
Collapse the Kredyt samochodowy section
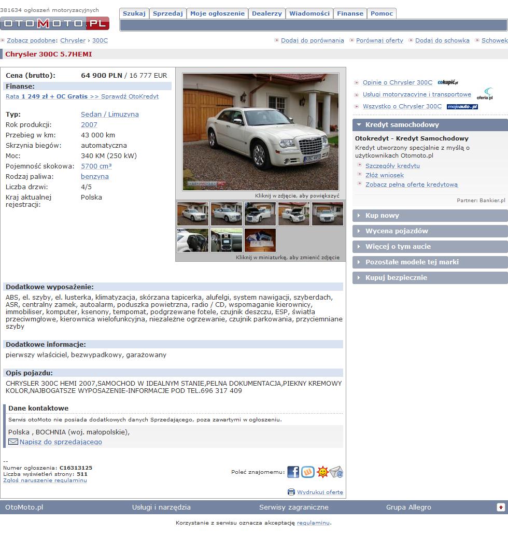click(430, 125)
